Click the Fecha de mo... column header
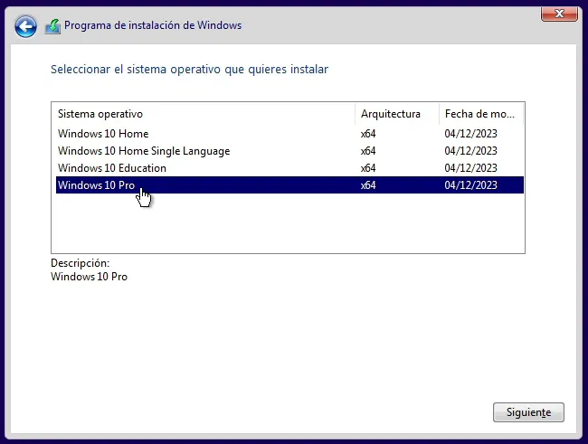 click(x=481, y=114)
